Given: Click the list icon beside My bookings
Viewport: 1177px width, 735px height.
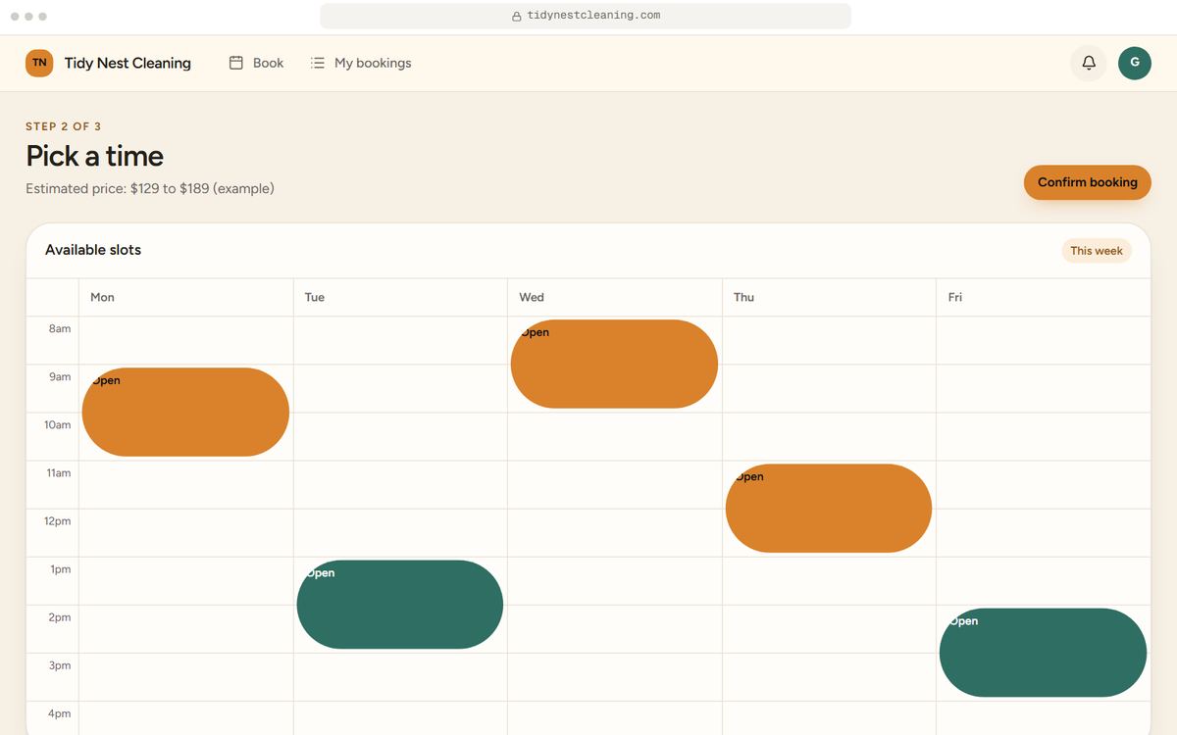Looking at the screenshot, I should click(318, 63).
